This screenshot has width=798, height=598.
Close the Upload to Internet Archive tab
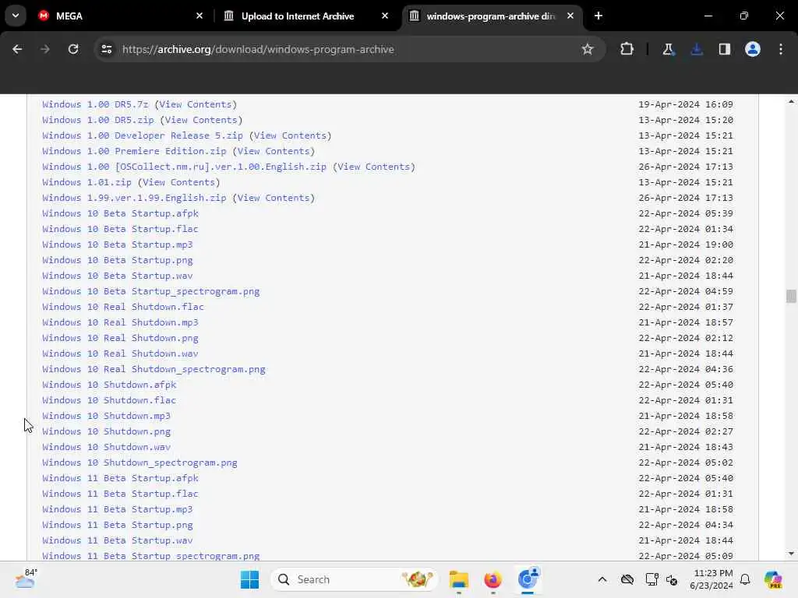[x=385, y=16]
